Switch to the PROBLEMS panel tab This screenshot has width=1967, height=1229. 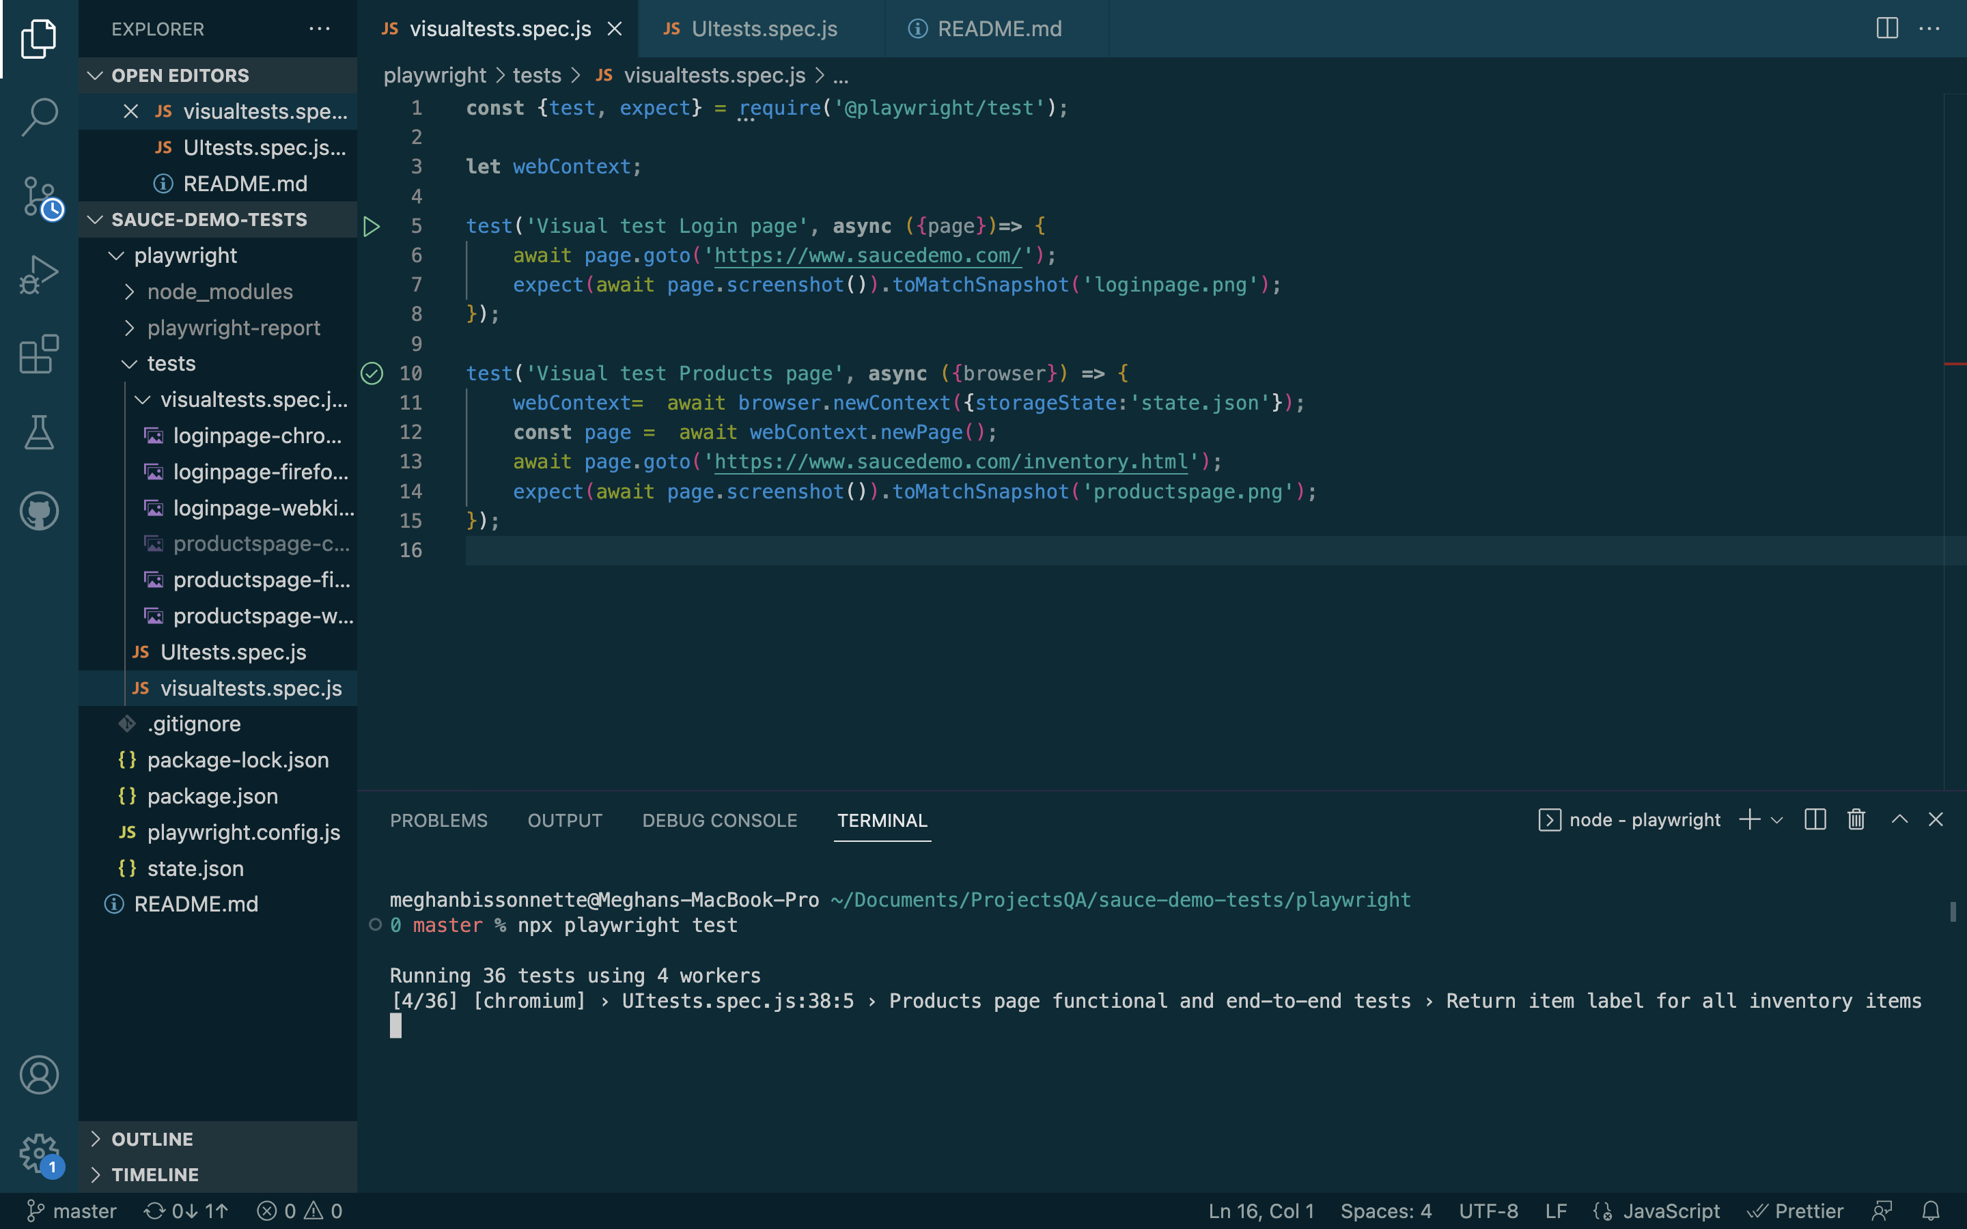tap(438, 820)
